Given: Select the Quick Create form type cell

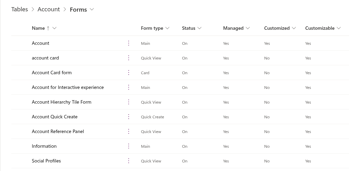Looking at the screenshot, I should click(x=152, y=117).
